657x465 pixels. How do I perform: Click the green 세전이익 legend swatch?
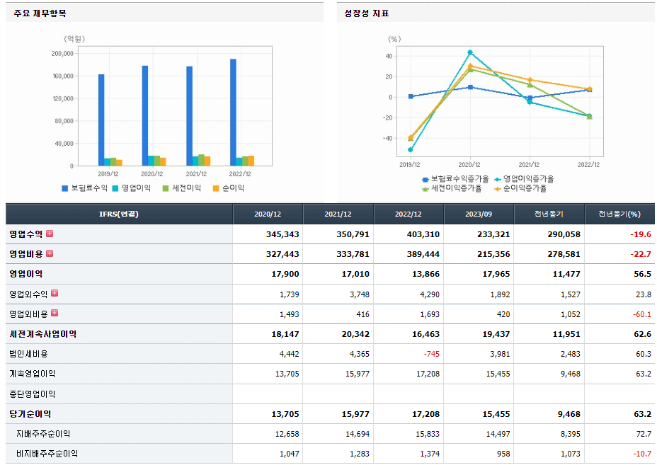(x=166, y=188)
